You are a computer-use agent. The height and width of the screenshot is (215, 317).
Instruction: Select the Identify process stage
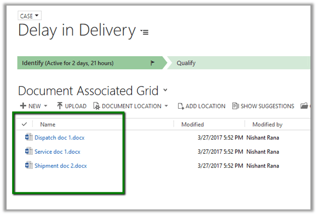coord(68,63)
